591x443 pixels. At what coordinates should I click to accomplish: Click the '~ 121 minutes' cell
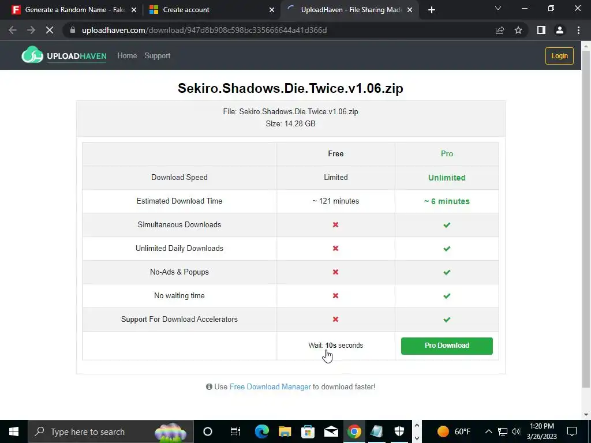point(335,201)
